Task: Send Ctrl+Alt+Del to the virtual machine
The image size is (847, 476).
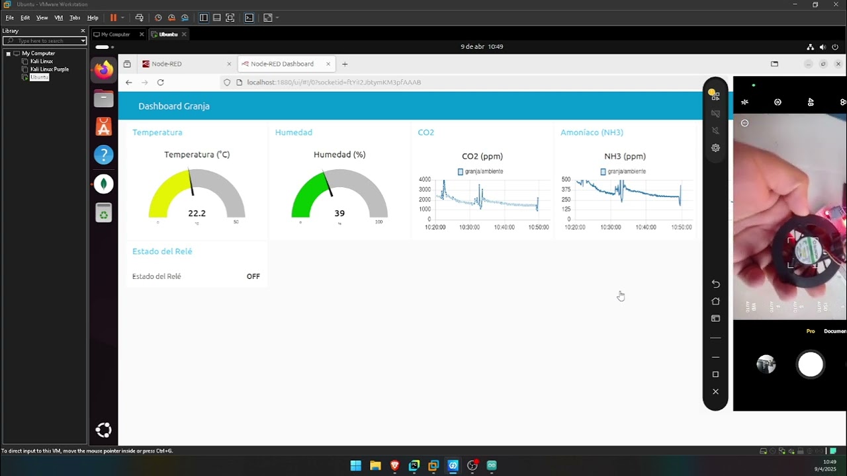Action: [139, 18]
